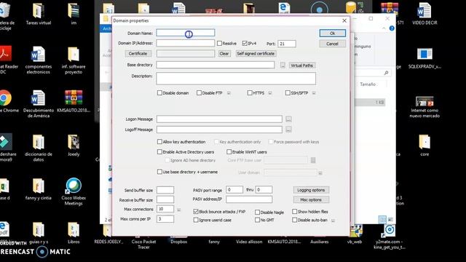Tick Enable WinNT users
The image size is (466, 262).
(x=229, y=152)
